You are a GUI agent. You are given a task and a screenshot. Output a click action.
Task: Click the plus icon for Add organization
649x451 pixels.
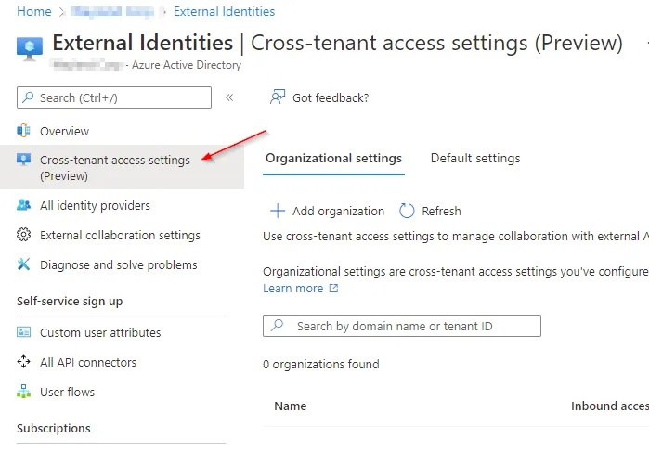[278, 211]
